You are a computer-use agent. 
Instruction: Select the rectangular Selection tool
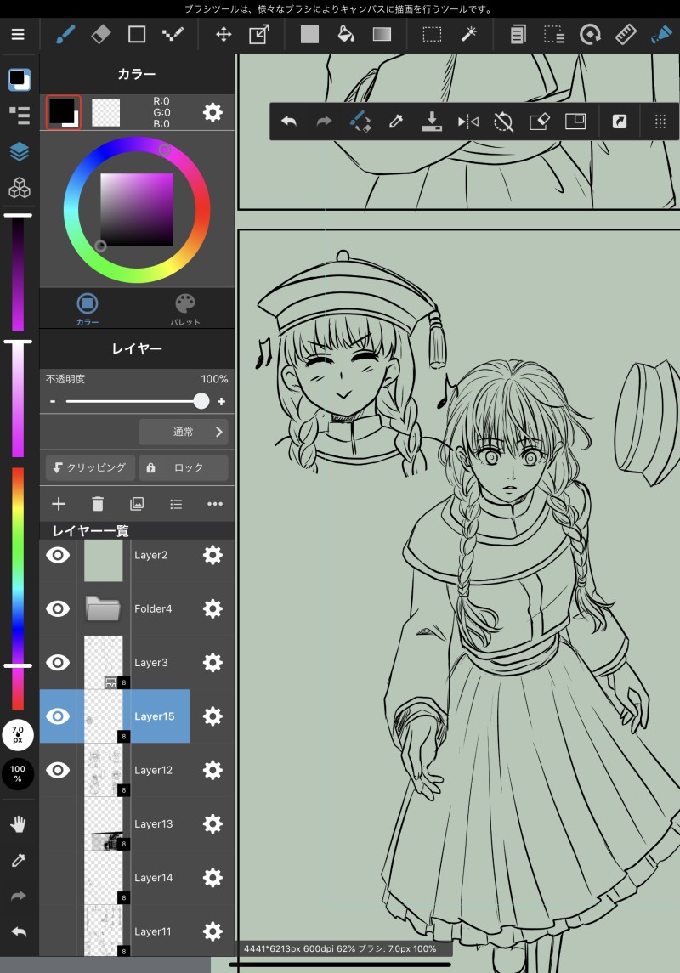point(432,34)
